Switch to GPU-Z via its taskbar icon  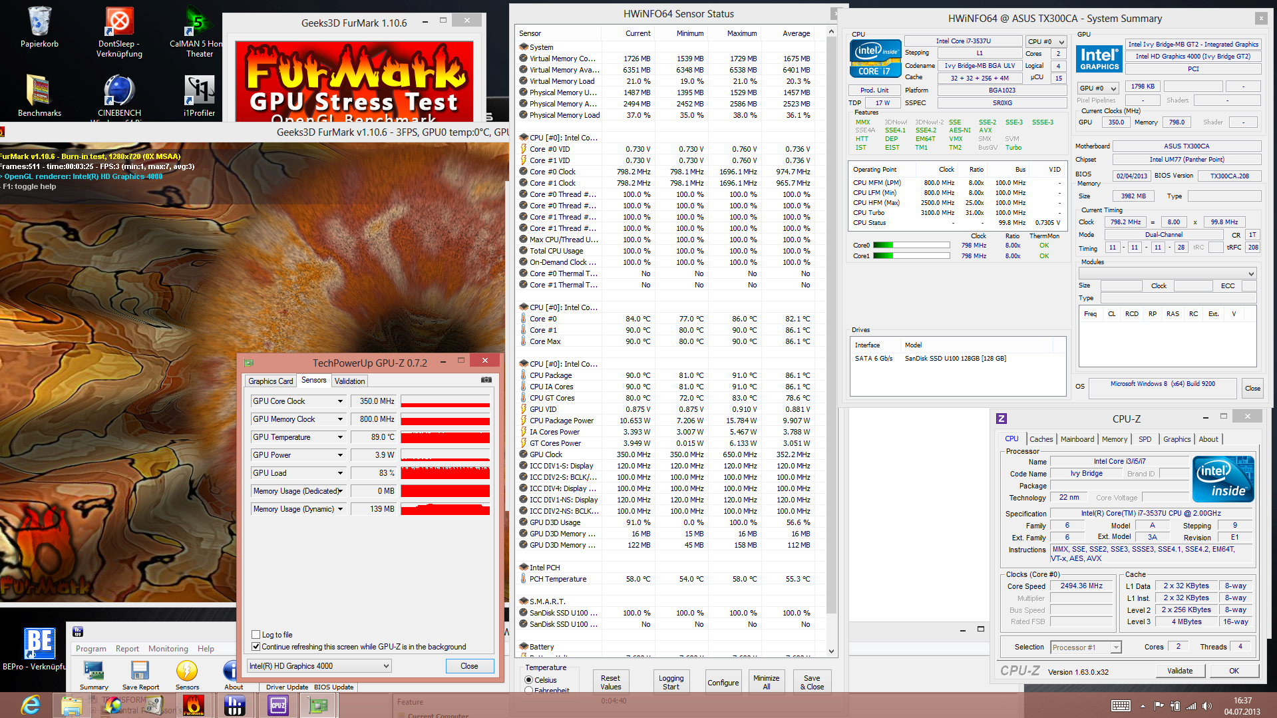pyautogui.click(x=318, y=705)
